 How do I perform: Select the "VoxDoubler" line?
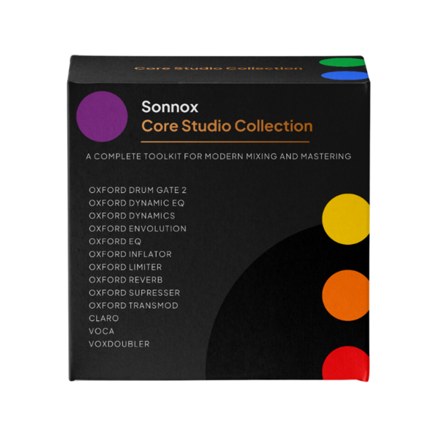tap(119, 344)
